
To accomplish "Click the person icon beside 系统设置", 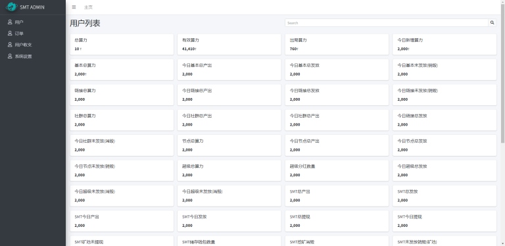I will [x=10, y=56].
